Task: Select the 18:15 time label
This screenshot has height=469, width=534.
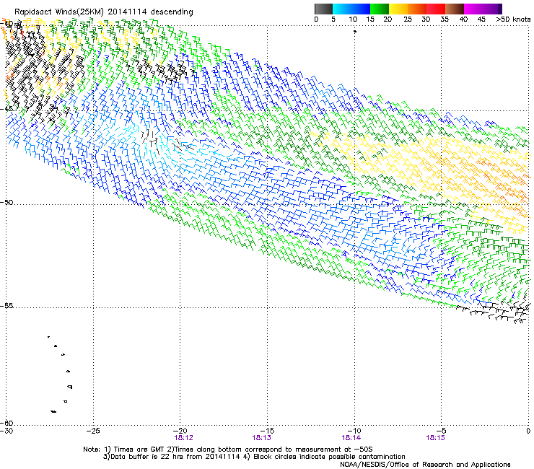Action: click(x=435, y=438)
